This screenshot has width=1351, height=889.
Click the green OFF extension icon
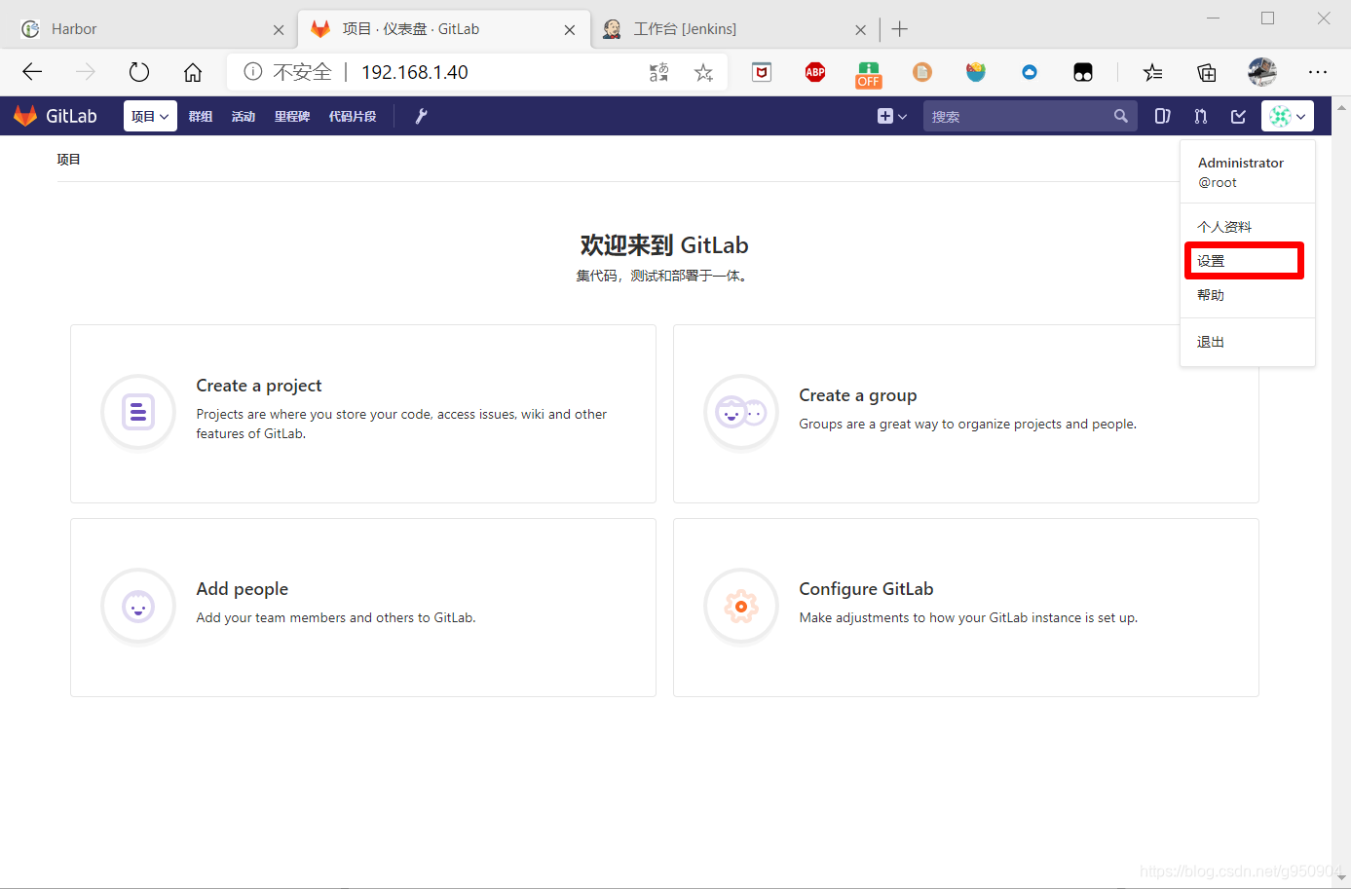[869, 74]
